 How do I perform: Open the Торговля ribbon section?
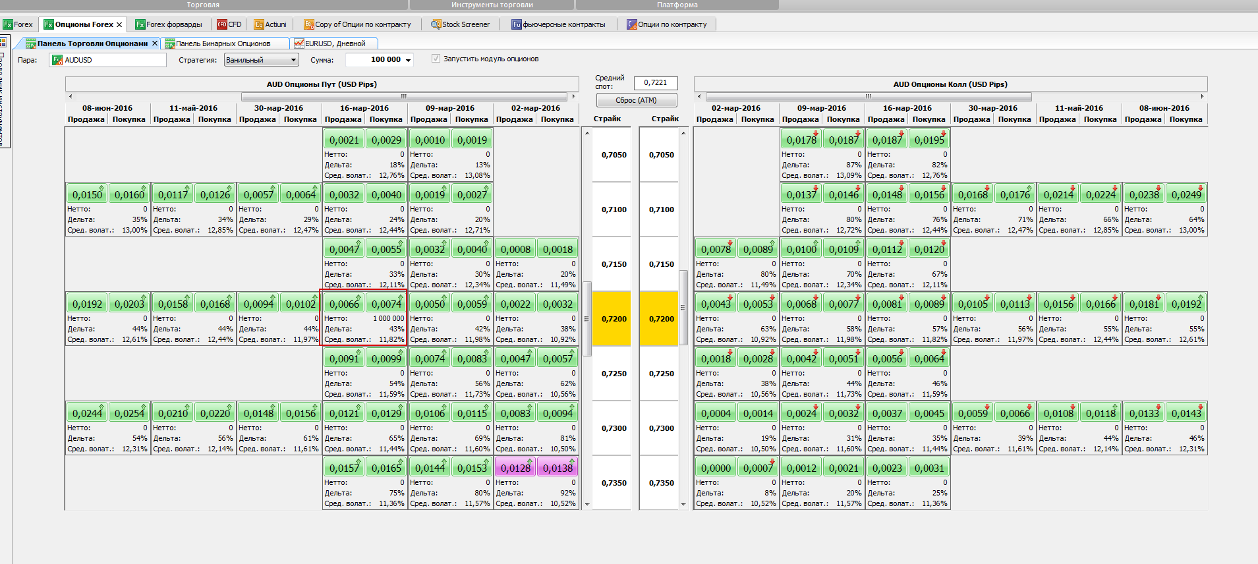pos(203,5)
